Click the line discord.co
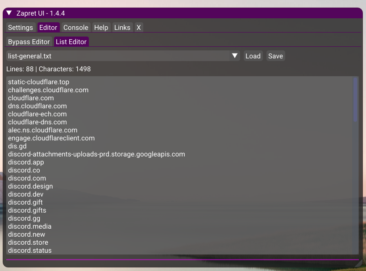The height and width of the screenshot is (271, 366). coord(24,170)
